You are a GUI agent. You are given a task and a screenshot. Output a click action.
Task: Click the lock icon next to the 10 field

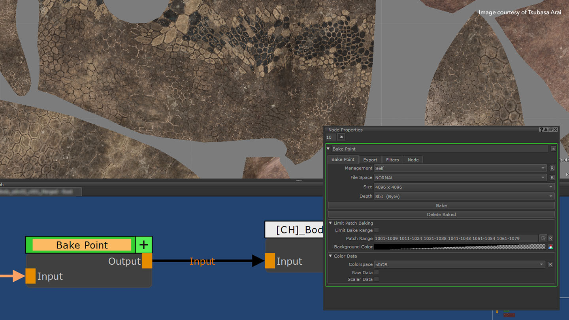pos(341,137)
